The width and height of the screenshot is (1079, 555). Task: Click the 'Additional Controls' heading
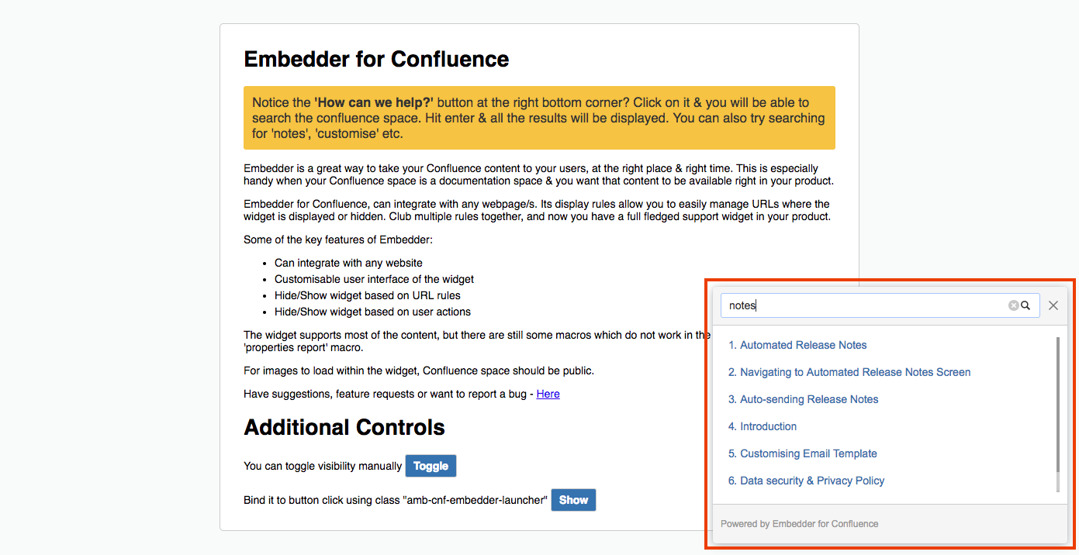(344, 427)
